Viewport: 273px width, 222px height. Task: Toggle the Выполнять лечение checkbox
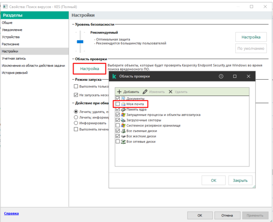coord(76,129)
